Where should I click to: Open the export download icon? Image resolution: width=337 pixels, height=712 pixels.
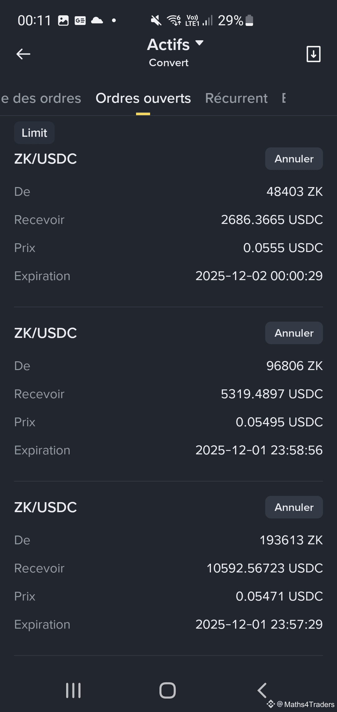(313, 54)
